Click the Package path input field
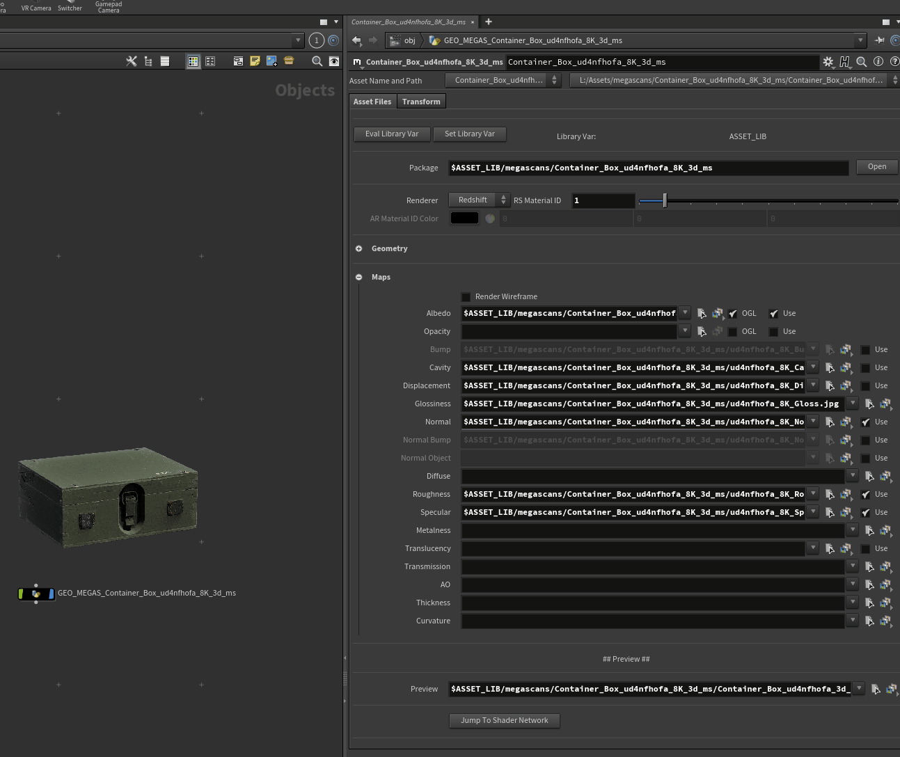 pyautogui.click(x=647, y=168)
